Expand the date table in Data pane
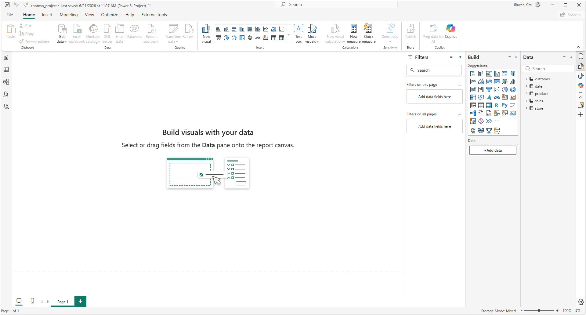This screenshot has width=586, height=315. click(526, 86)
